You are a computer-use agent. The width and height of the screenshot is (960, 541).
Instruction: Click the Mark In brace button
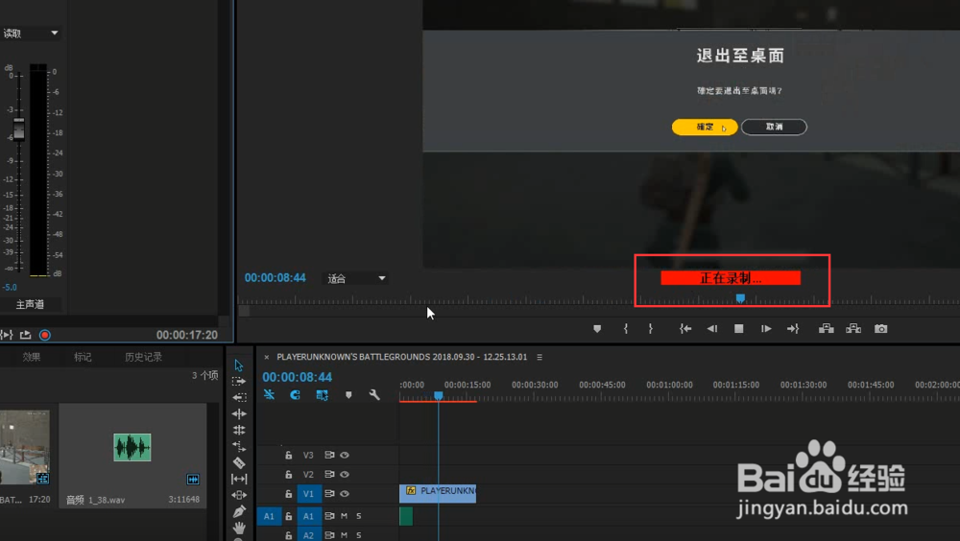coord(625,329)
